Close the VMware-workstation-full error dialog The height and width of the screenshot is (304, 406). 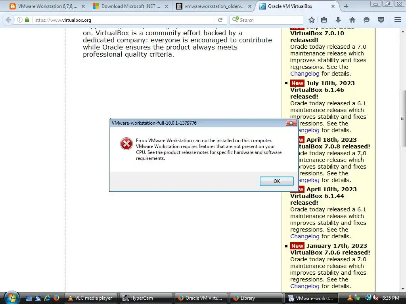pyautogui.click(x=291, y=123)
